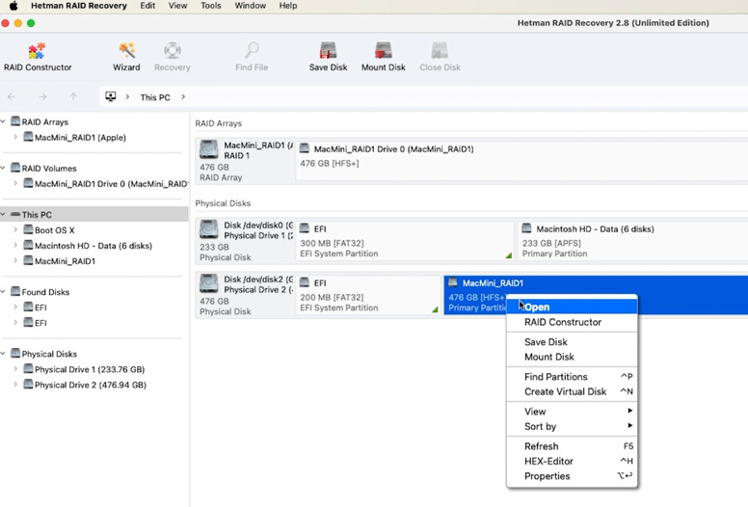This screenshot has width=748, height=507.
Task: Open the Apple menu
Action: pos(13,6)
